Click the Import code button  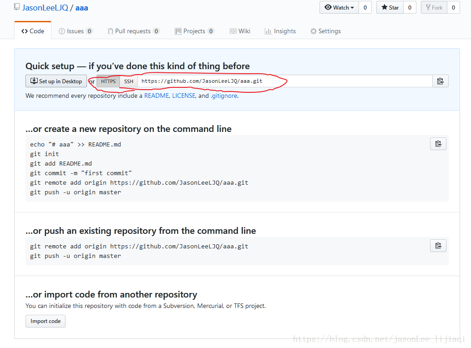pos(46,321)
